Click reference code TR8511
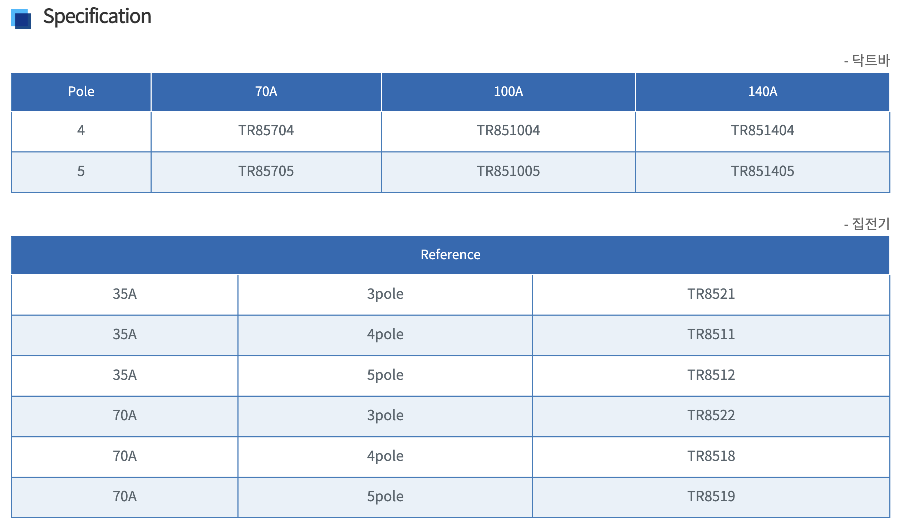This screenshot has height=522, width=899. coord(711,335)
